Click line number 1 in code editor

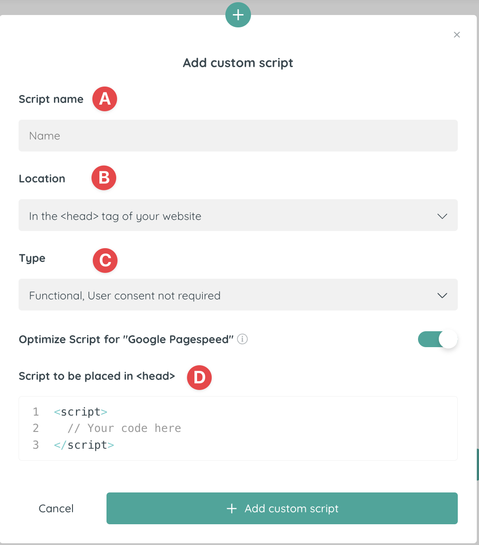(x=36, y=412)
